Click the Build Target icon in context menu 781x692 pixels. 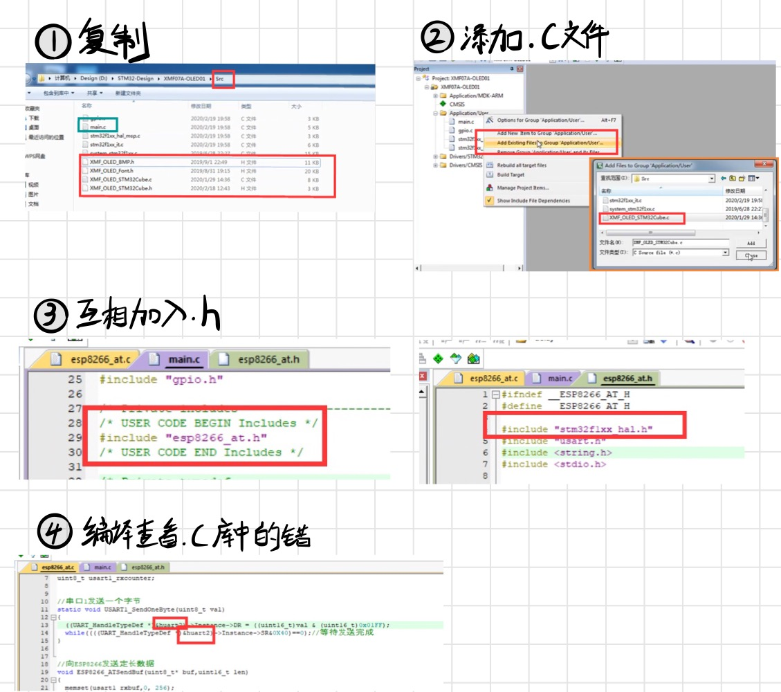pos(490,175)
